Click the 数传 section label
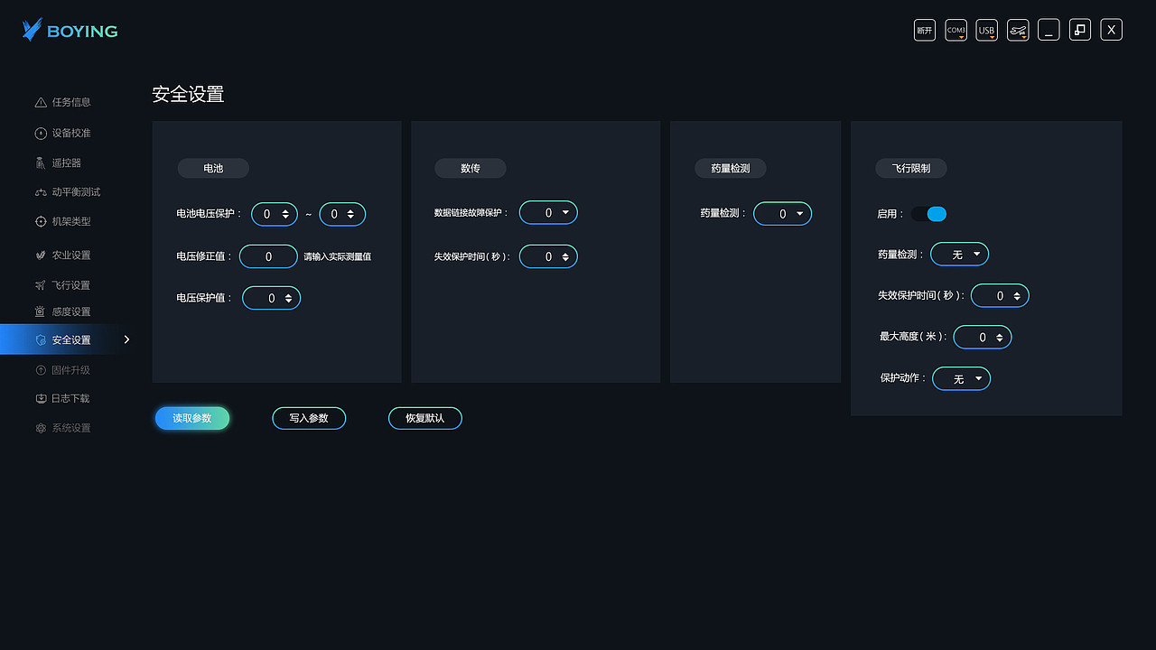The height and width of the screenshot is (650, 1156). (x=471, y=169)
